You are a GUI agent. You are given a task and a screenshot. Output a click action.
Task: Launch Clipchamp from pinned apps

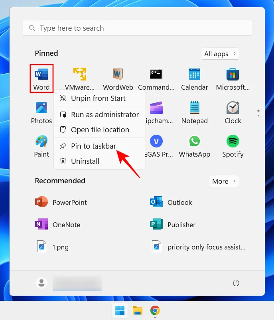(x=158, y=112)
